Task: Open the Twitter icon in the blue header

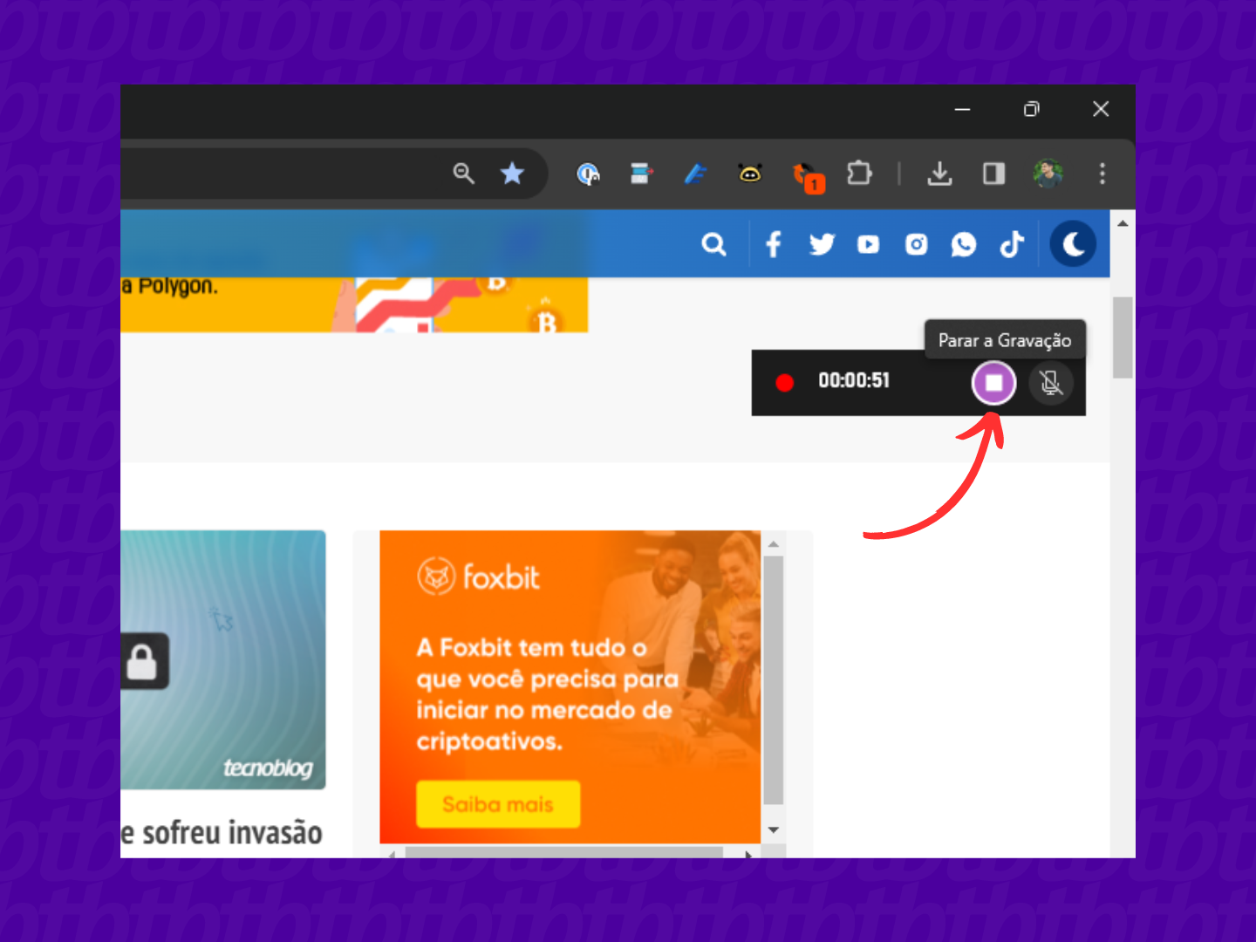Action: (x=821, y=244)
